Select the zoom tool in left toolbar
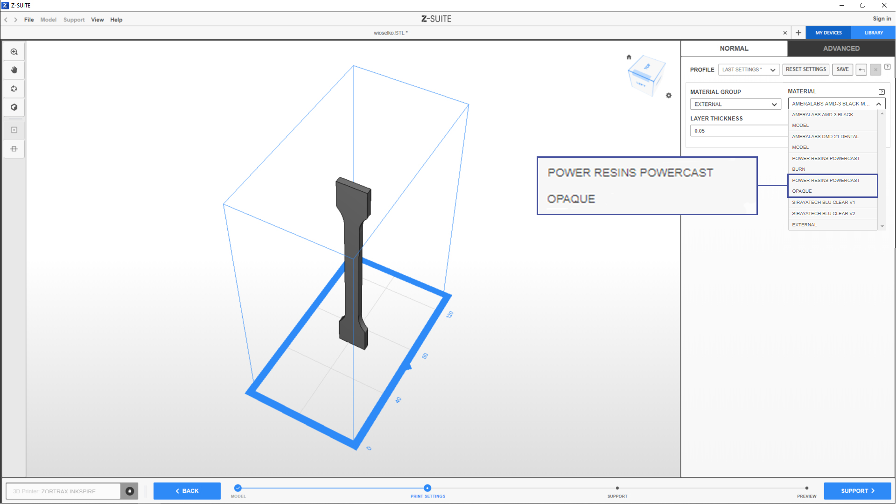This screenshot has height=504, width=896. pyautogui.click(x=14, y=52)
